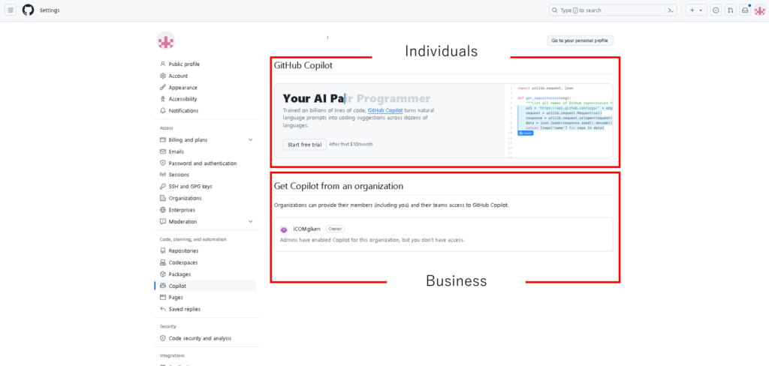Viewport: 769px width, 366px height.
Task: Go to GitHub home via Octocat logo
Action: click(x=29, y=10)
